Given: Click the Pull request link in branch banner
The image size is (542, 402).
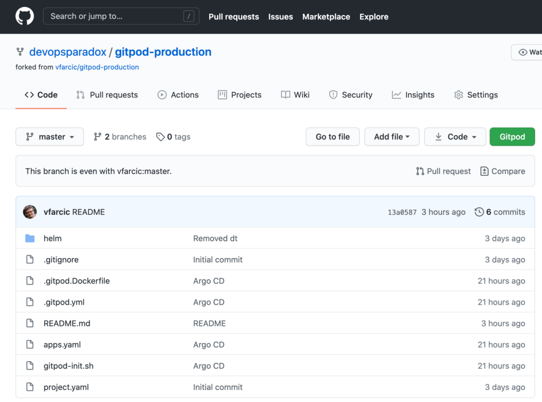Looking at the screenshot, I should click(x=443, y=171).
